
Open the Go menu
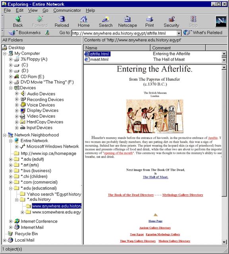45,10
